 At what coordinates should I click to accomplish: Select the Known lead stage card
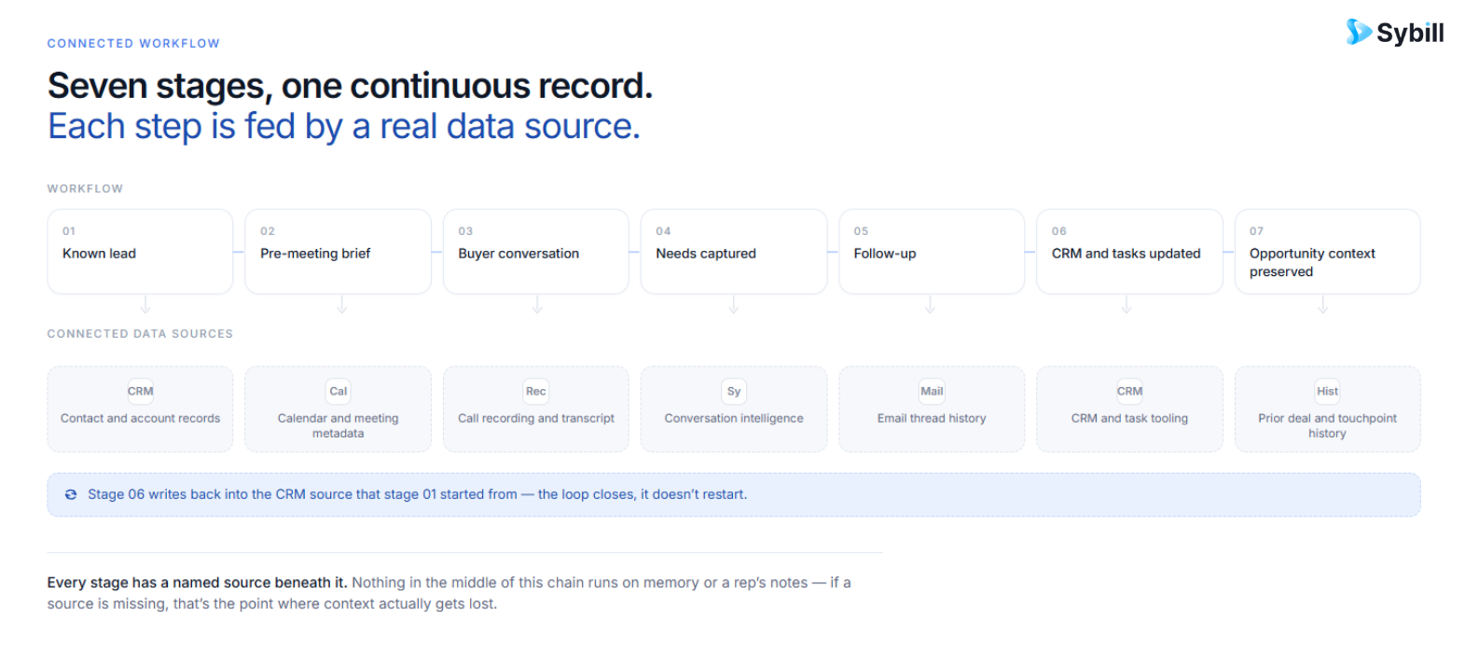(140, 252)
